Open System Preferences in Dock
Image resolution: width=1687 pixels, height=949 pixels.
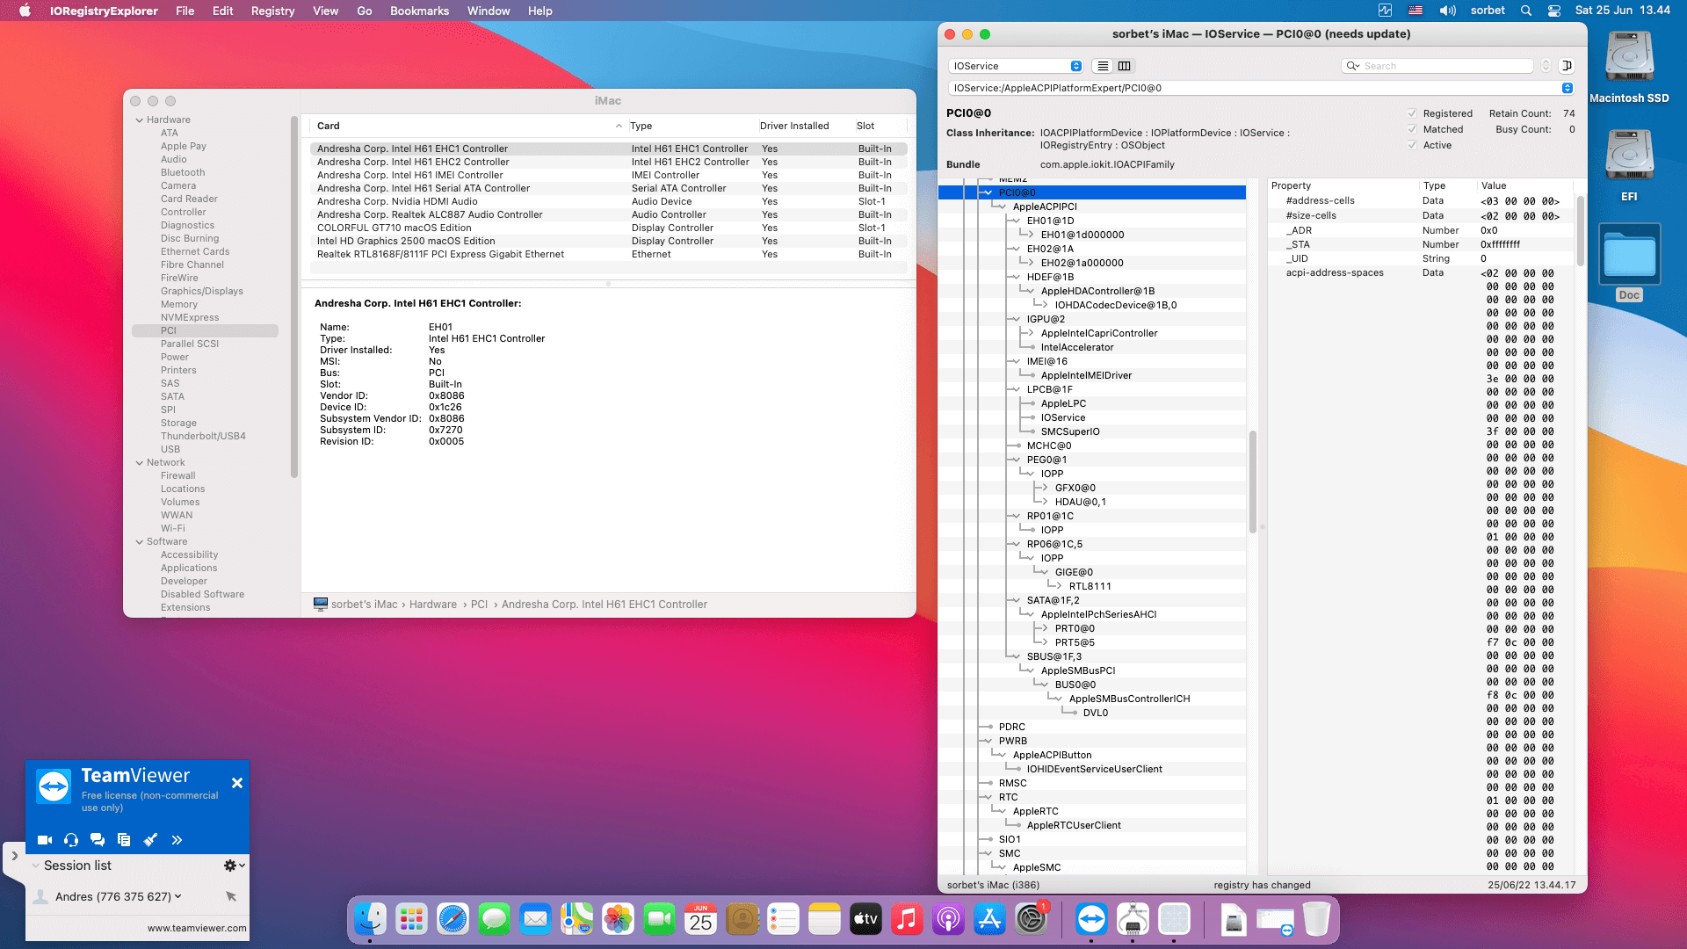pyautogui.click(x=1031, y=920)
